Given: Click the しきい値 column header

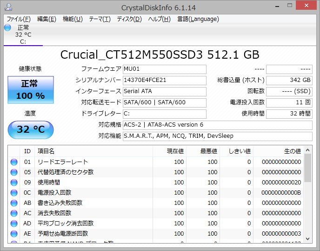Looking at the screenshot, I should point(237,151).
